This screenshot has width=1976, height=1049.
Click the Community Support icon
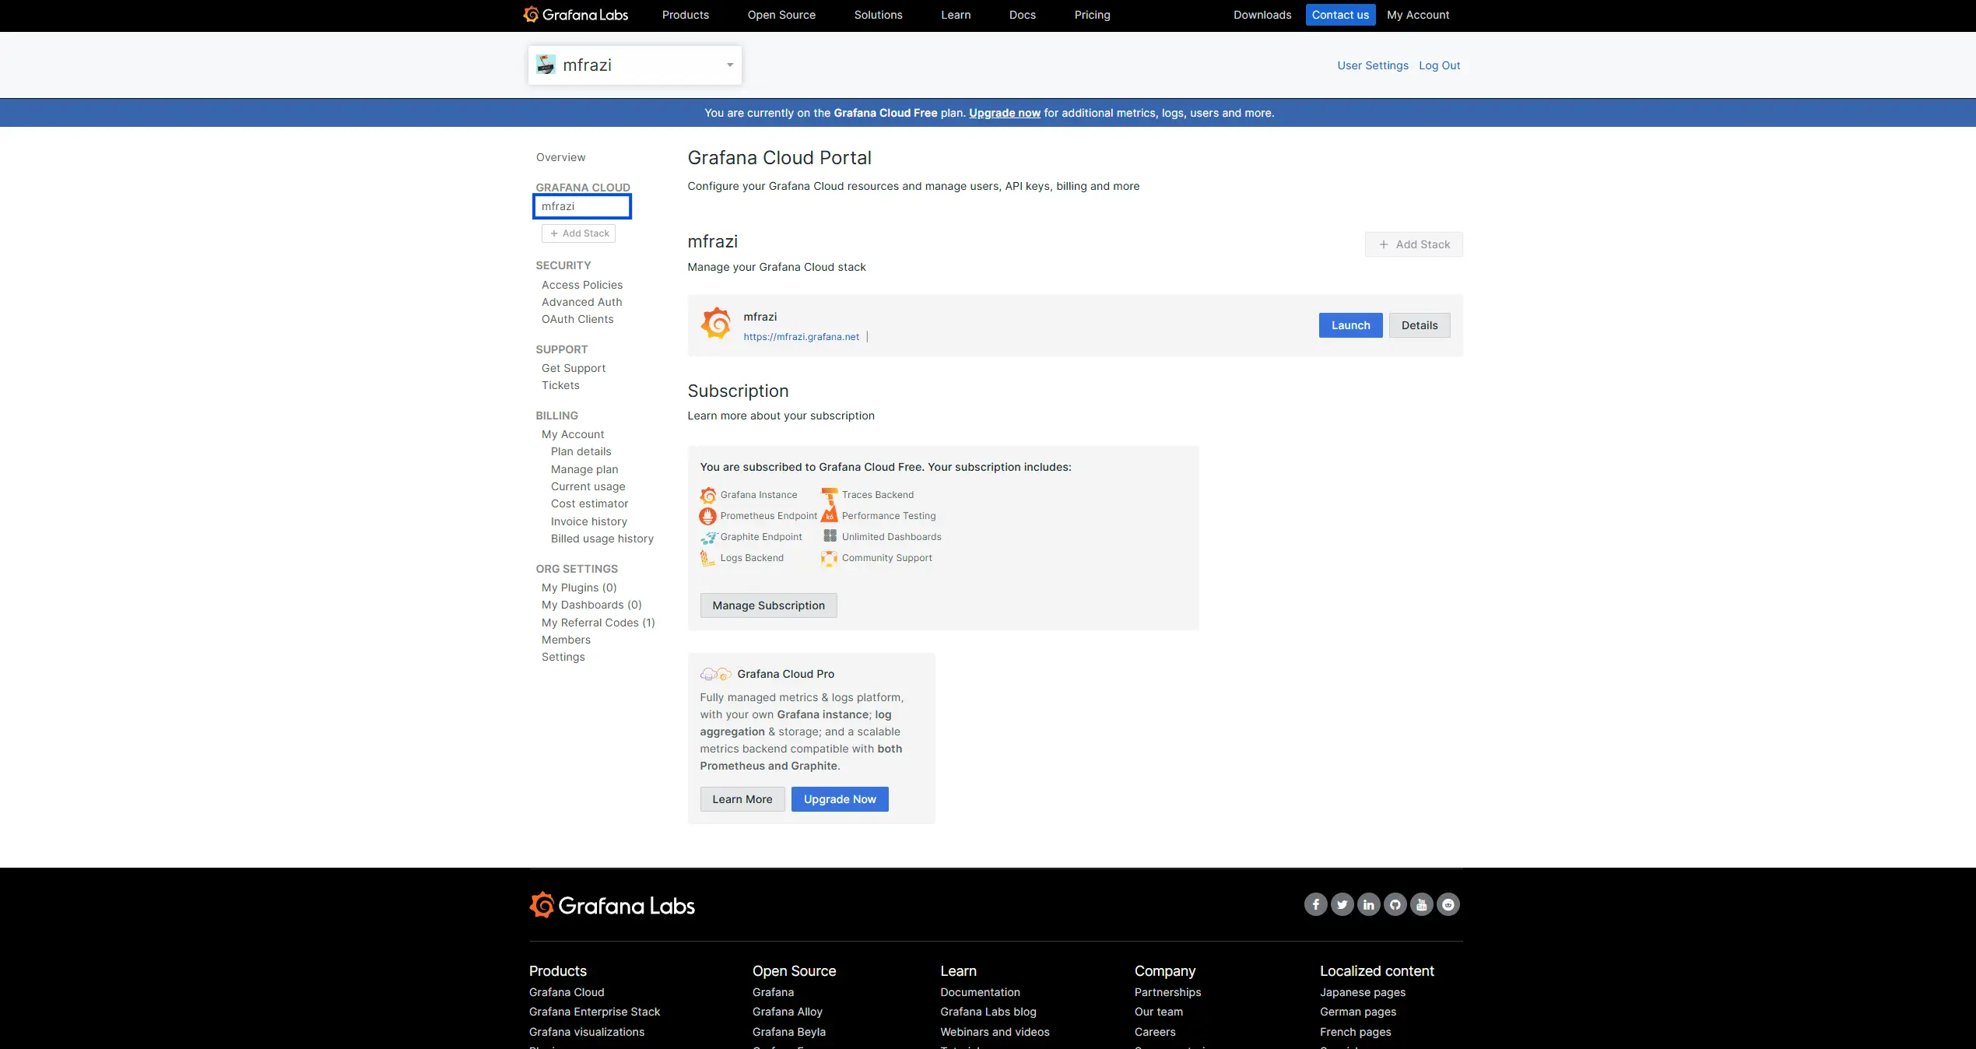coord(829,558)
